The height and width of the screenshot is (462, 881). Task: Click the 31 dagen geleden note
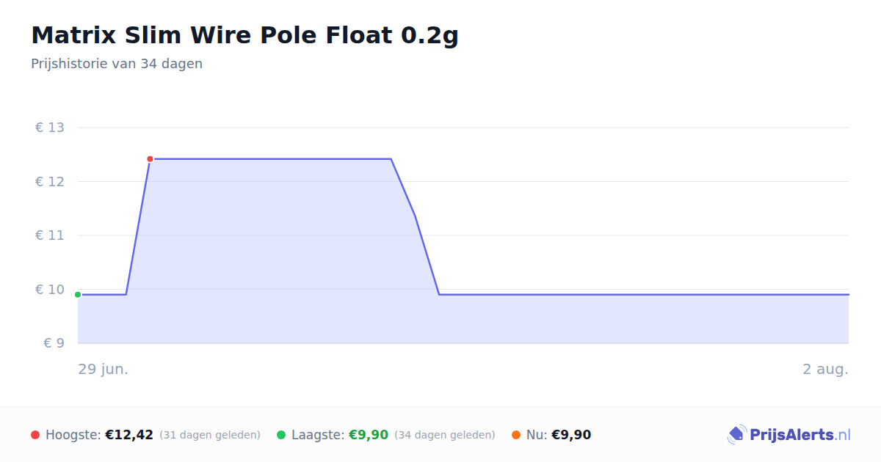coord(210,435)
